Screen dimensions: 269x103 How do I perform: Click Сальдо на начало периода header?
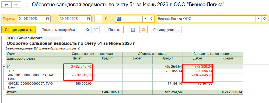pyautogui.click(x=92, y=54)
